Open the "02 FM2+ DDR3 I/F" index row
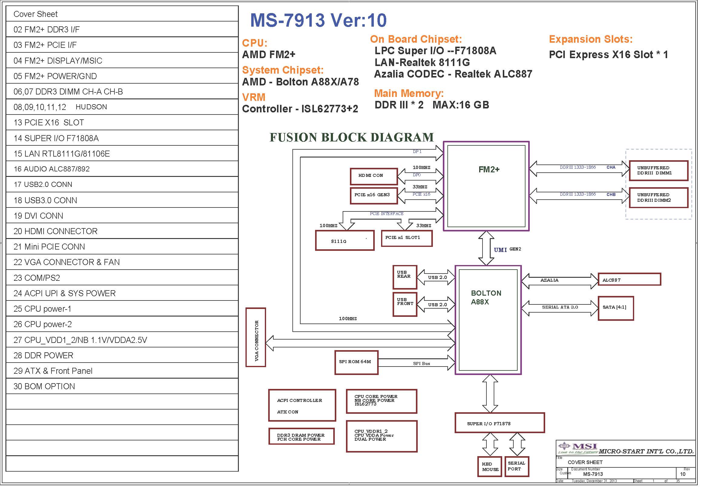708x501 pixels. 122,29
